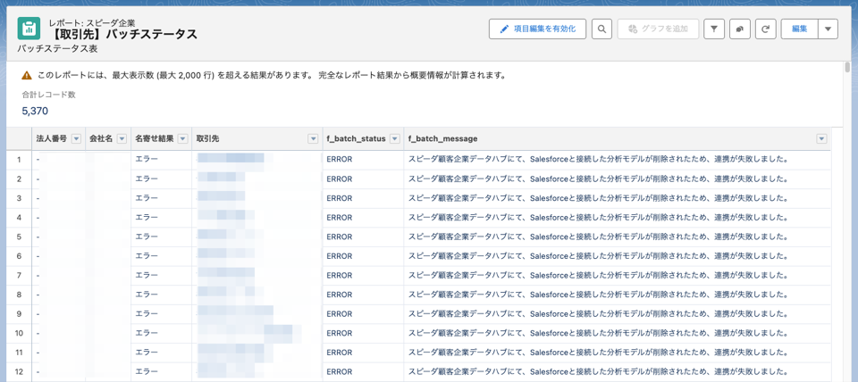Click the f_batch_message cell in row 10

click(x=618, y=333)
